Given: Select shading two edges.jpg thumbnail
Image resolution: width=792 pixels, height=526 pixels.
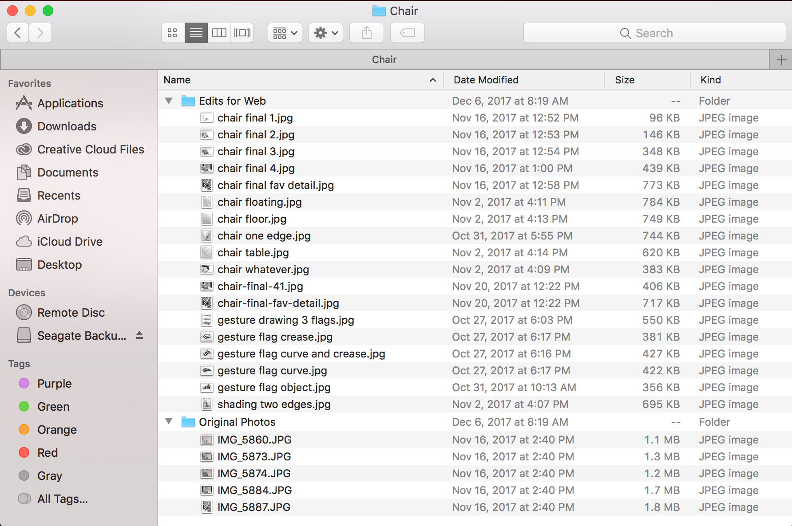Looking at the screenshot, I should [207, 404].
